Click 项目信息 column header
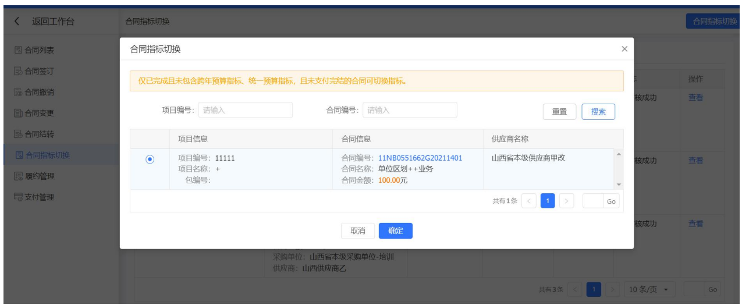 [x=193, y=139]
